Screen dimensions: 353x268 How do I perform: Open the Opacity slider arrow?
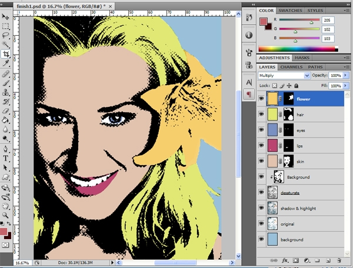(345, 76)
